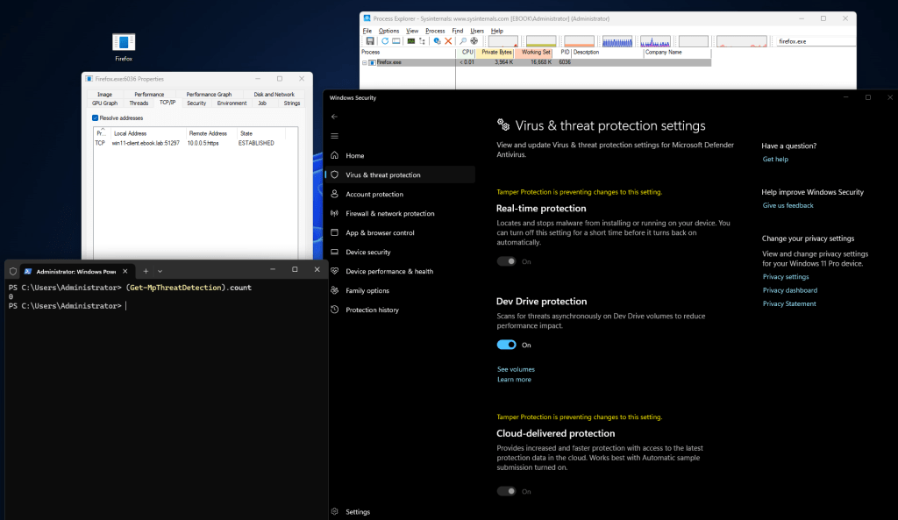Click the CPU usage graph in toolbar
The image size is (898, 520).
(x=503, y=41)
